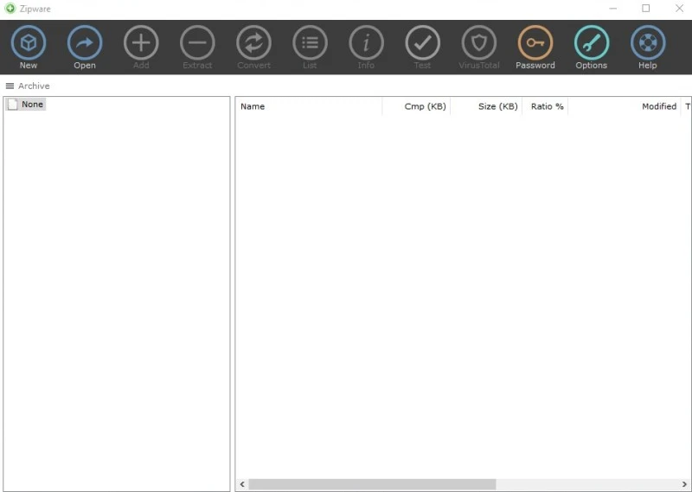Maximize the Zipware window
The width and height of the screenshot is (692, 492).
click(x=645, y=9)
